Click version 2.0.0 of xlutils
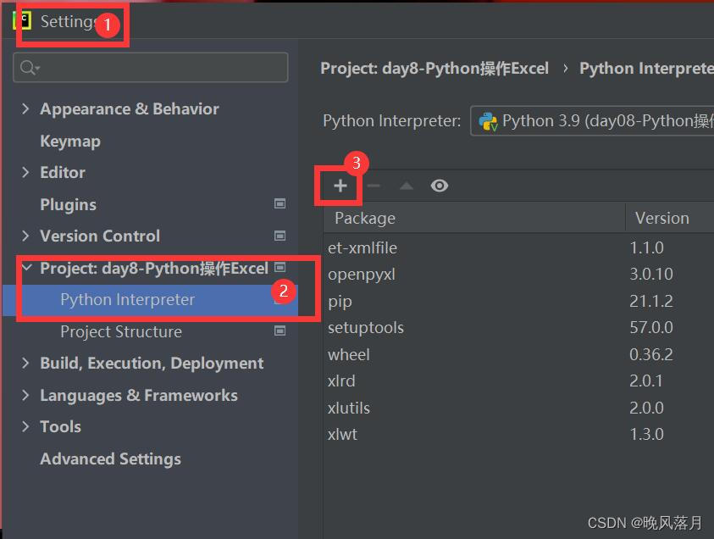The width and height of the screenshot is (714, 539). (646, 408)
